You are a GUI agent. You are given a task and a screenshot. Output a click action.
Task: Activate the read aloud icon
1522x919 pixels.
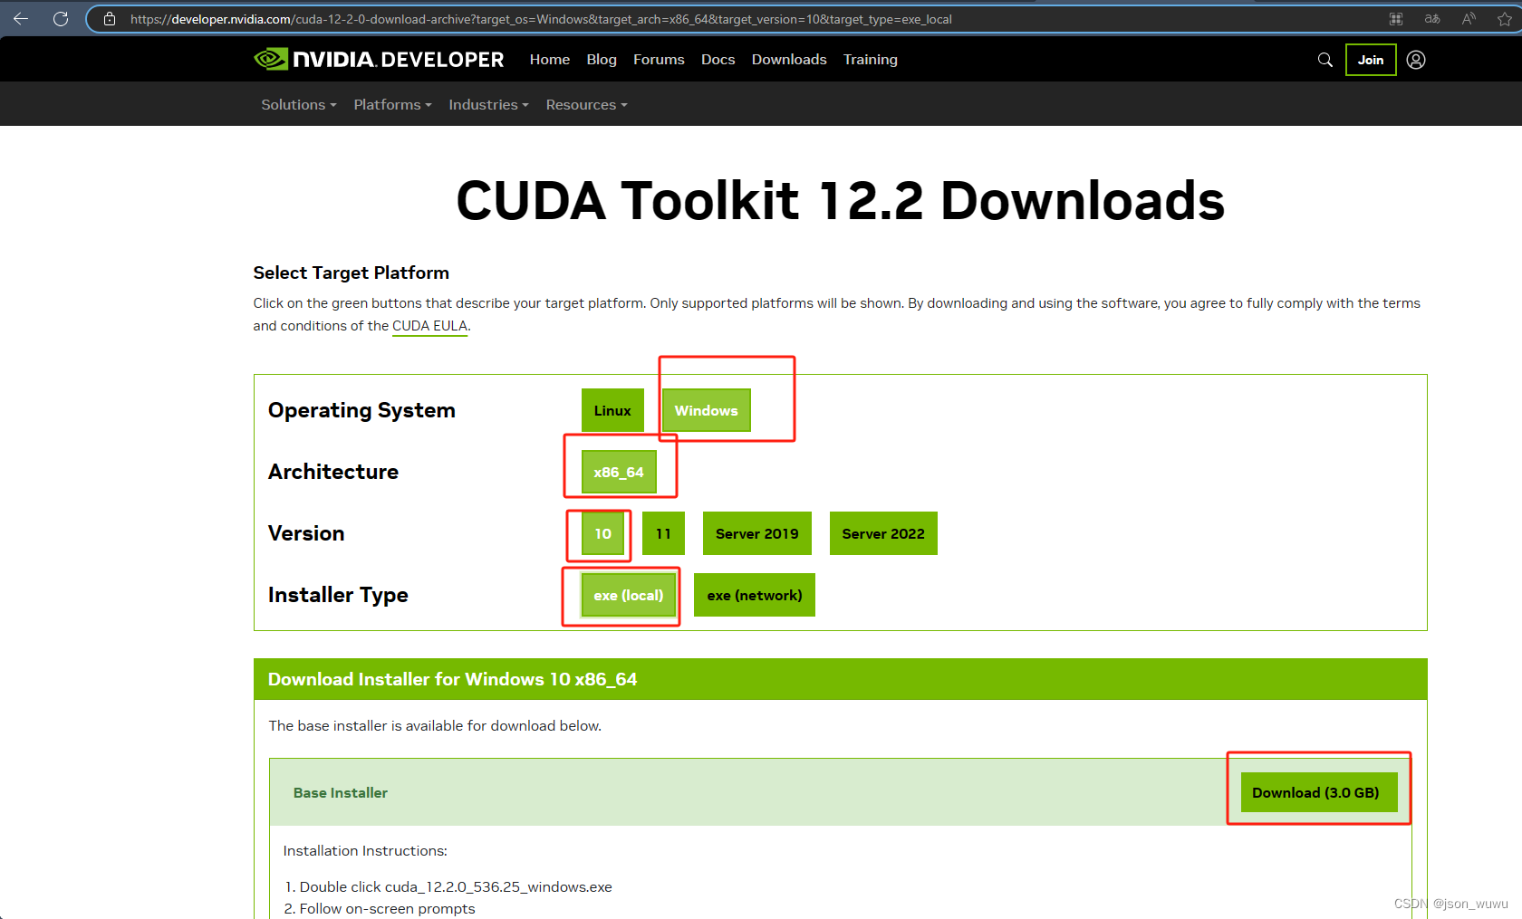(1469, 19)
